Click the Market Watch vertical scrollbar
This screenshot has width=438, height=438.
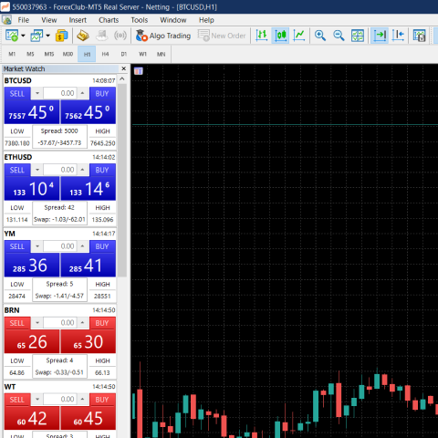point(122,180)
